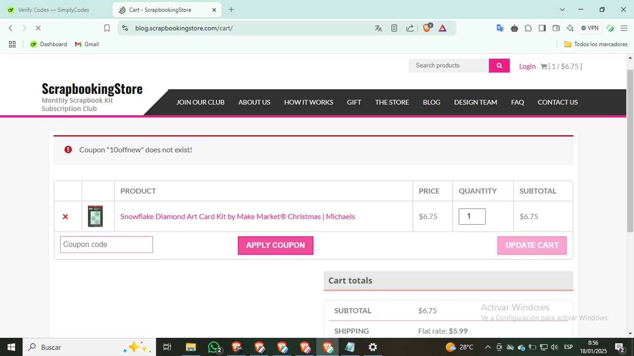Open site settings icon in address bar
Viewport: 634px width, 356px height.
tap(125, 28)
